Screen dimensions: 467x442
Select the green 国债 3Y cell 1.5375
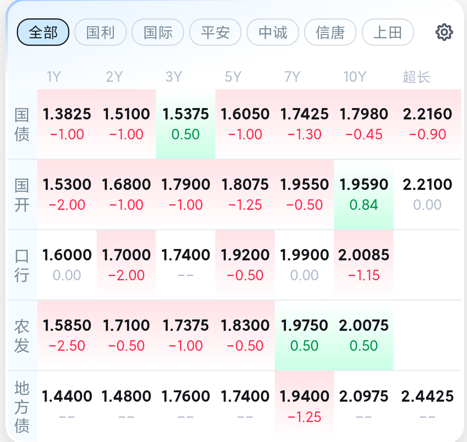click(x=186, y=124)
